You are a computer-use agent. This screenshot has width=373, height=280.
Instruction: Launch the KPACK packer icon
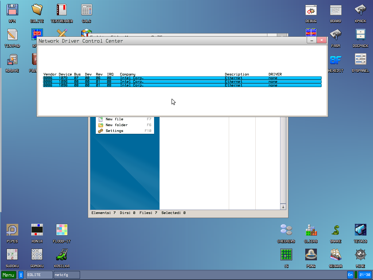point(360,10)
